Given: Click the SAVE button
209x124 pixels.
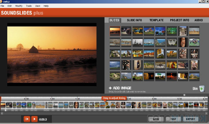Looking at the screenshot, I should (x=156, y=119).
